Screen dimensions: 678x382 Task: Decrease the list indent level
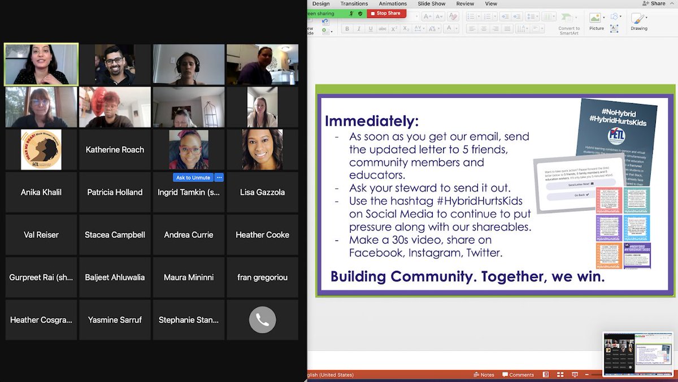pyautogui.click(x=505, y=16)
